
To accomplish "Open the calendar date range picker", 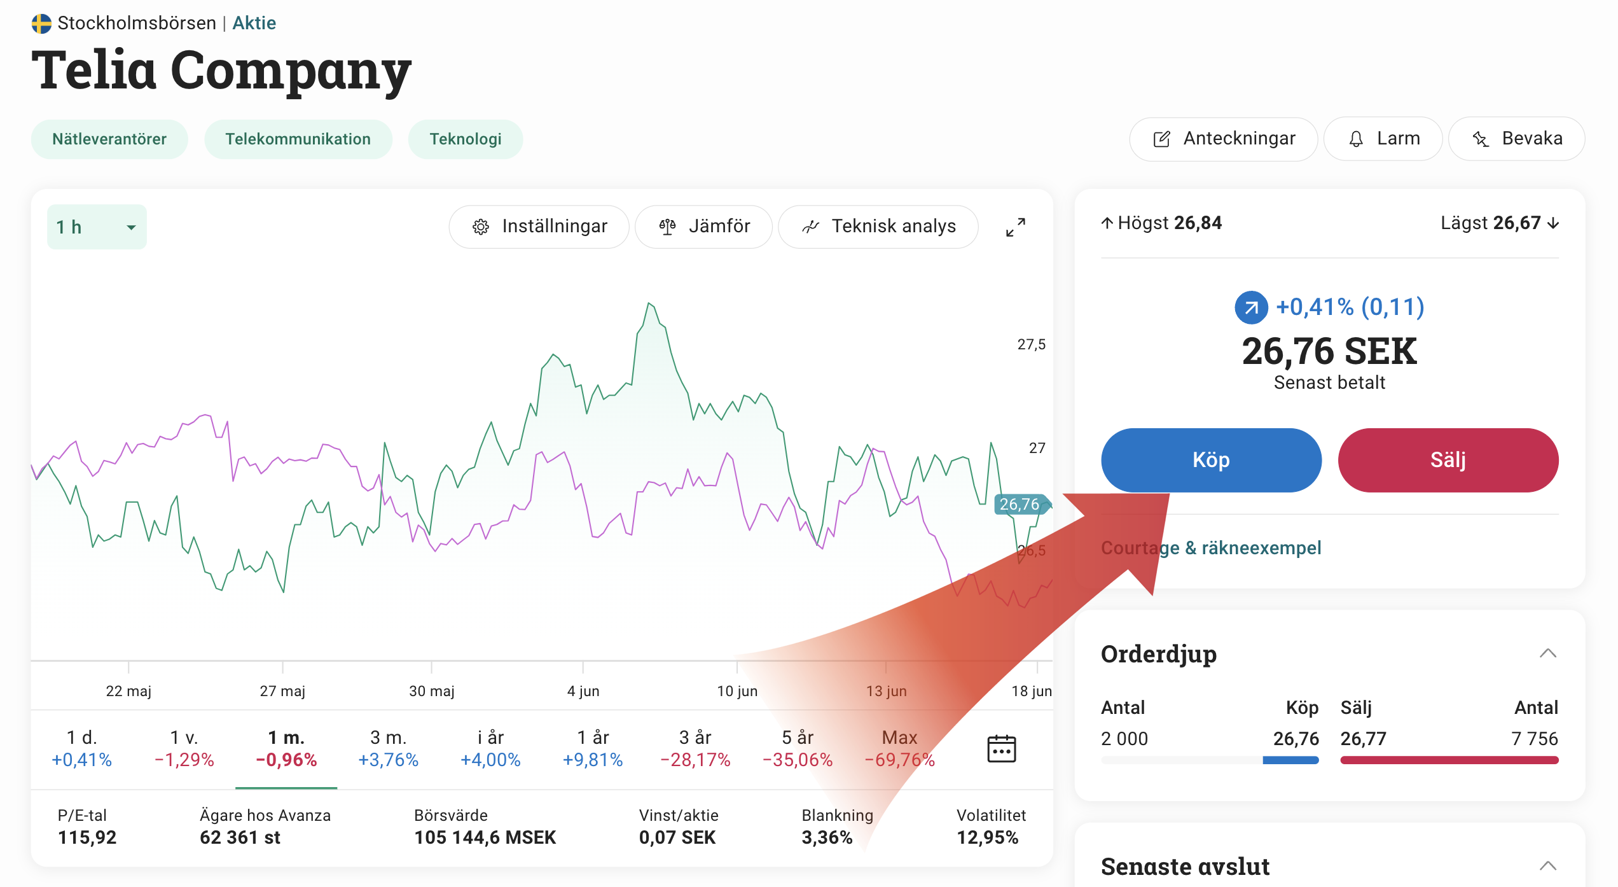I will coord(1001,748).
